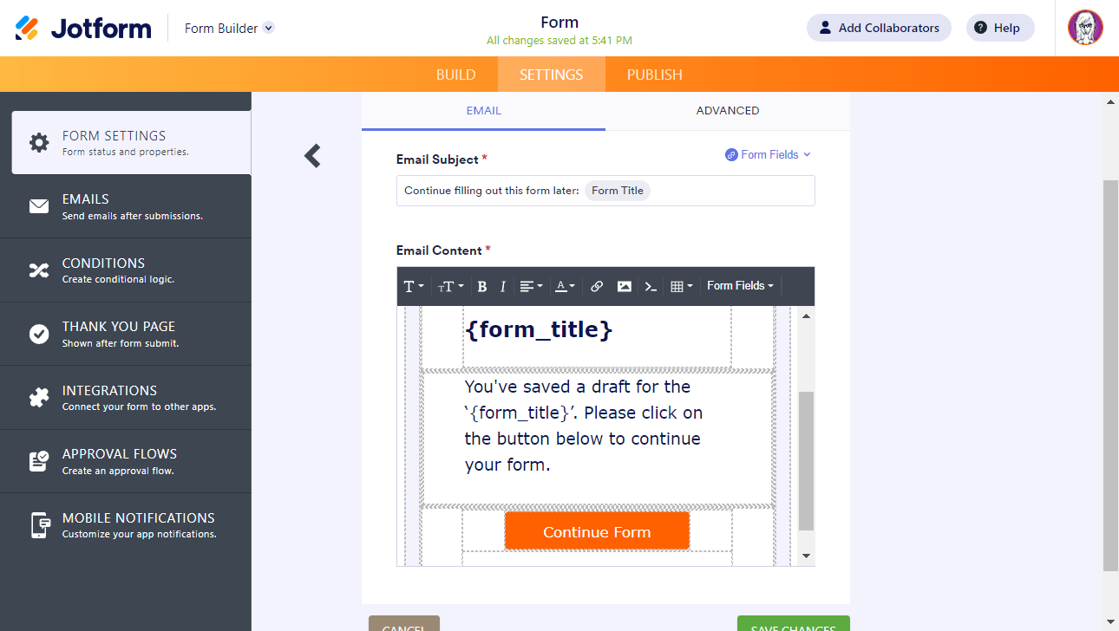Open the Emails settings section
This screenshot has height=631, width=1119.
tap(126, 206)
